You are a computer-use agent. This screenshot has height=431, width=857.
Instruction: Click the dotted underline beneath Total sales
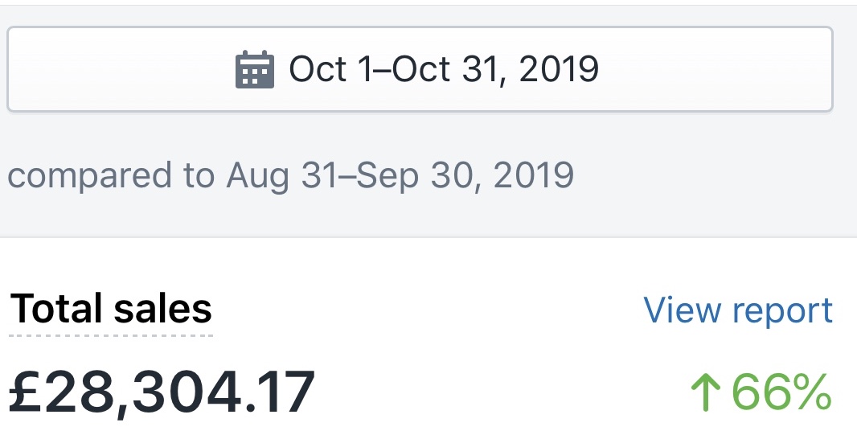coord(111,335)
